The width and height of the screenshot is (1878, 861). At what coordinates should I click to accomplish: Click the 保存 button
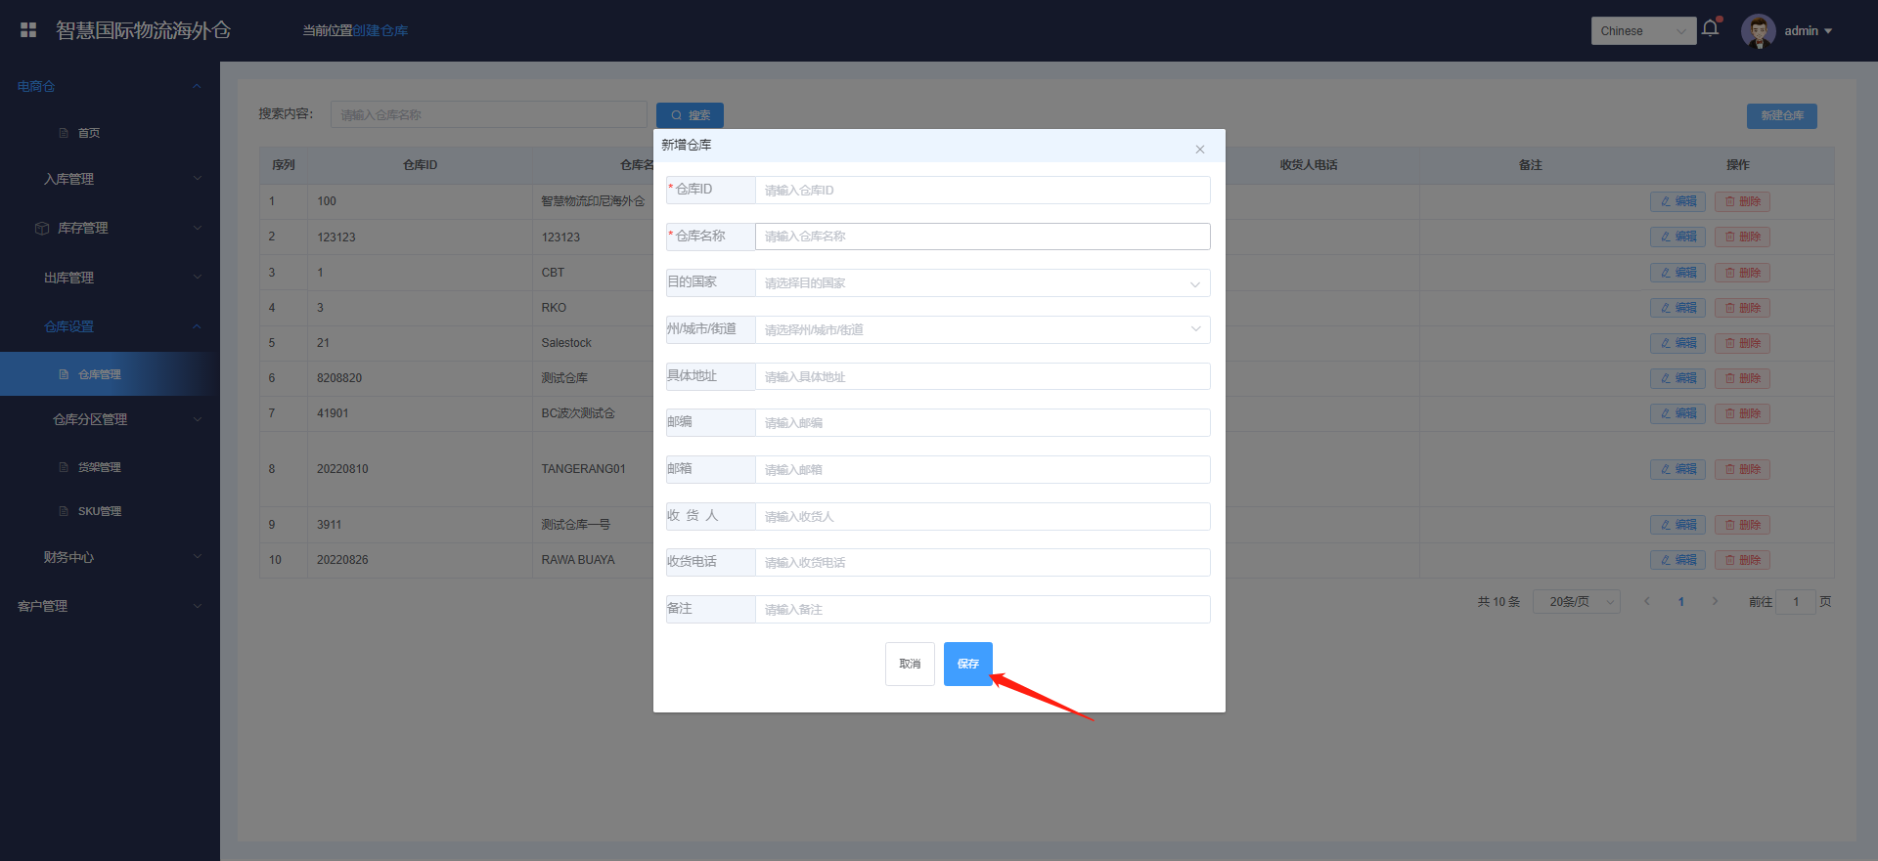pyautogui.click(x=967, y=664)
